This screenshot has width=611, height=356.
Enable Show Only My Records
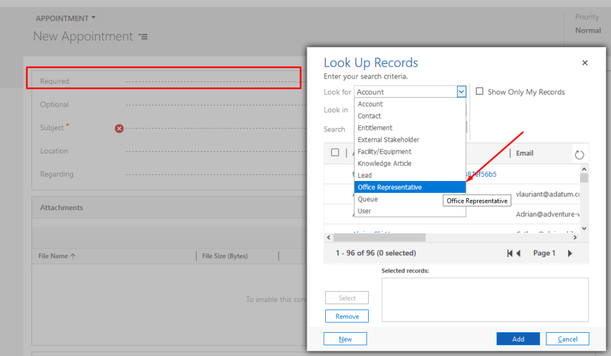(x=480, y=91)
